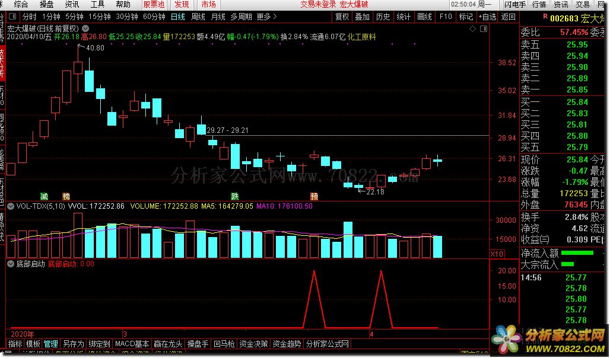Click the 闪电手 quick trade button

tap(515, 5)
